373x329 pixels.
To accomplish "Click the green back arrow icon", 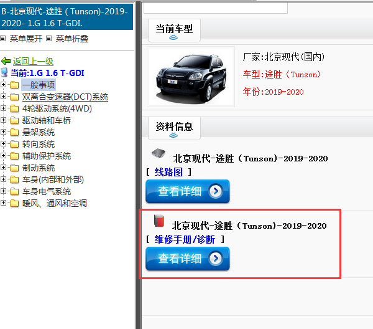I will (6, 61).
